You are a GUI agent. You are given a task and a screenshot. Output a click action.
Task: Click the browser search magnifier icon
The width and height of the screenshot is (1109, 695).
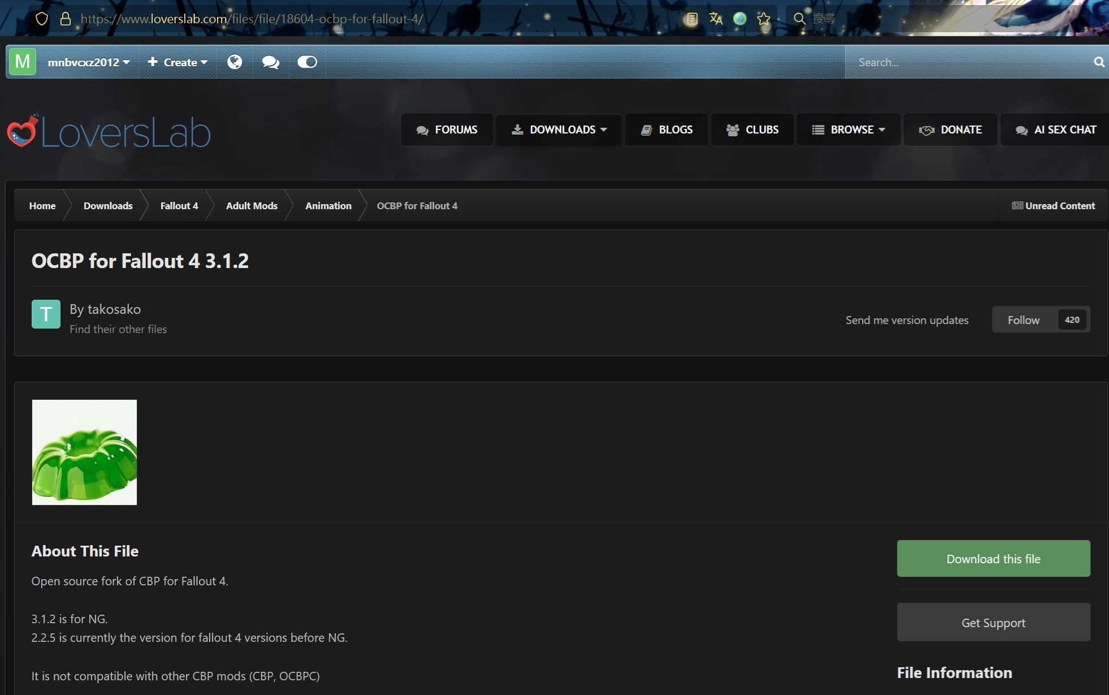coord(799,19)
